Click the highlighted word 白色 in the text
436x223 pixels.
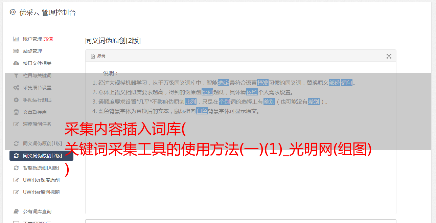(202, 111)
